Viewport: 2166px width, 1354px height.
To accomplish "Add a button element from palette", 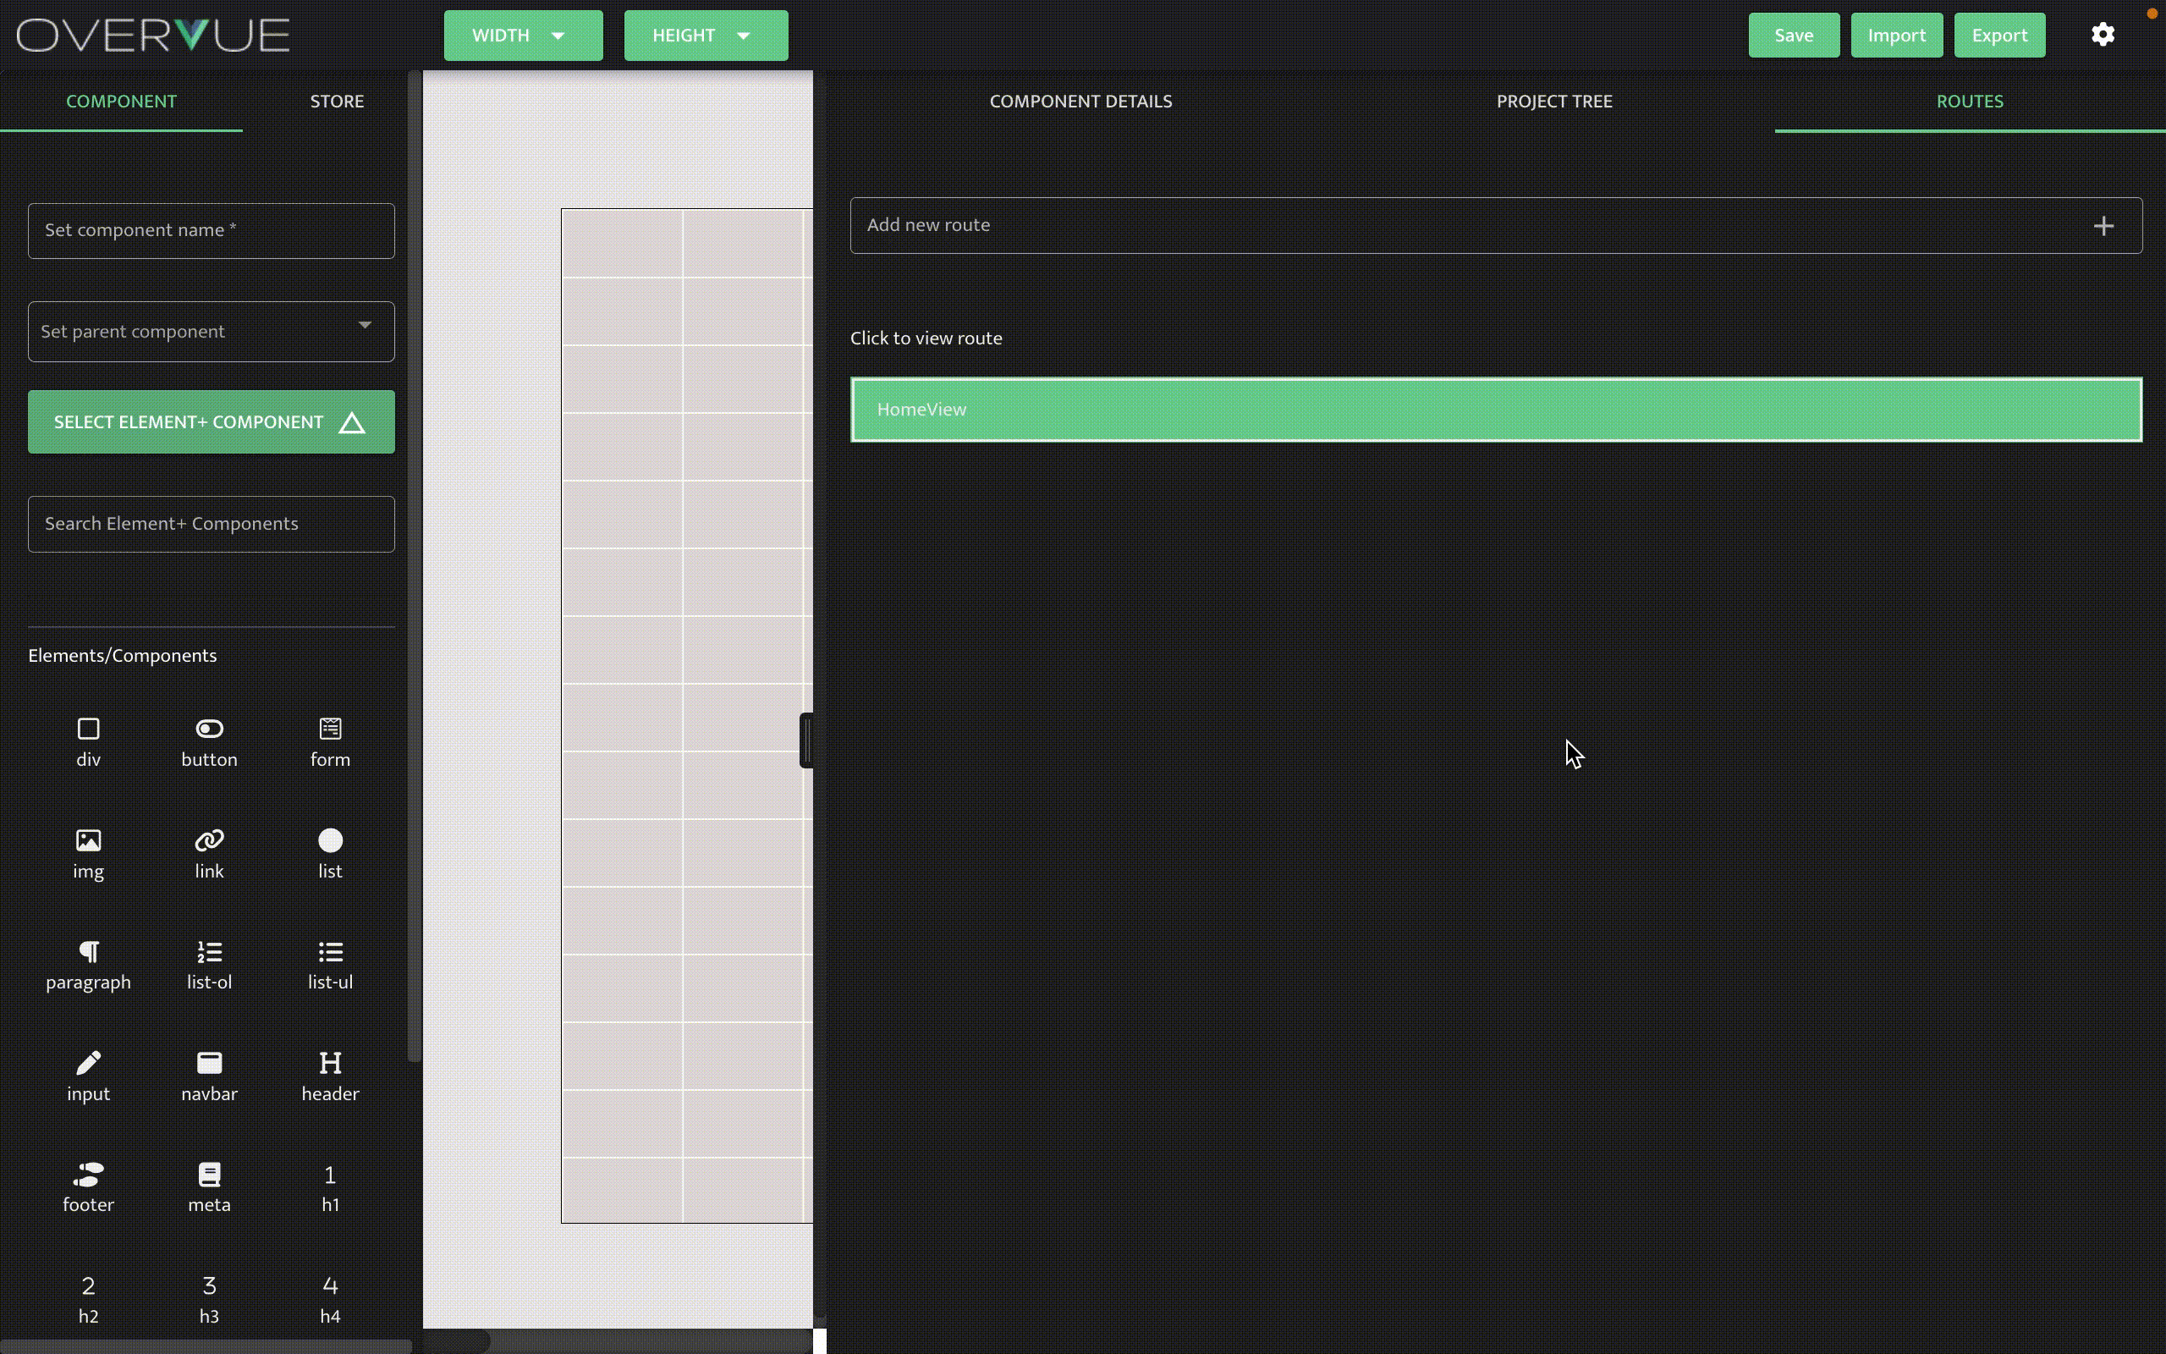I will pyautogui.click(x=208, y=741).
